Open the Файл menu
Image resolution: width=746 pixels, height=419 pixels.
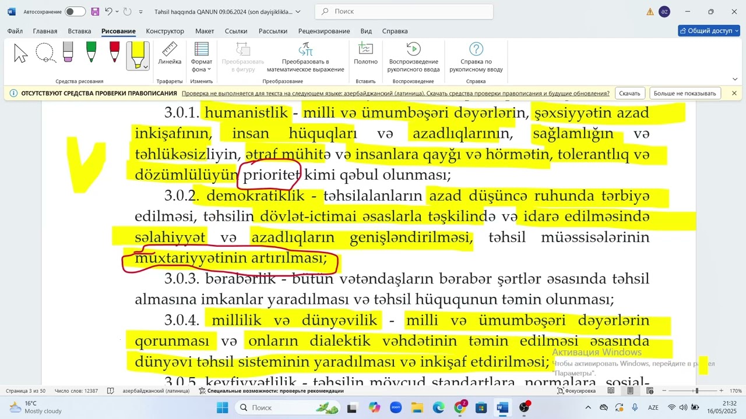[x=15, y=31]
